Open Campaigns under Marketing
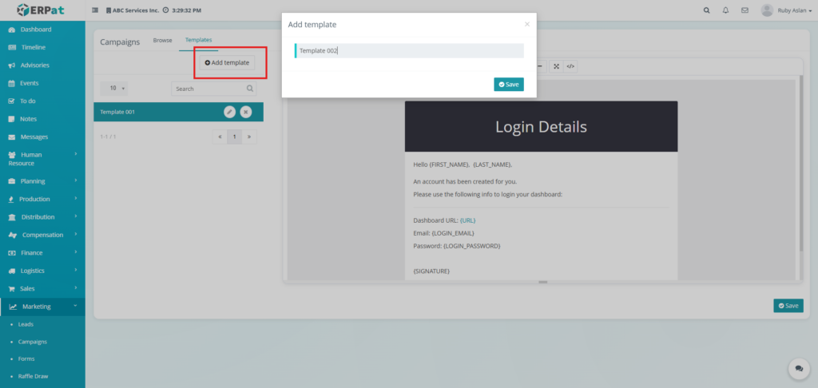The width and height of the screenshot is (818, 388). tap(32, 342)
